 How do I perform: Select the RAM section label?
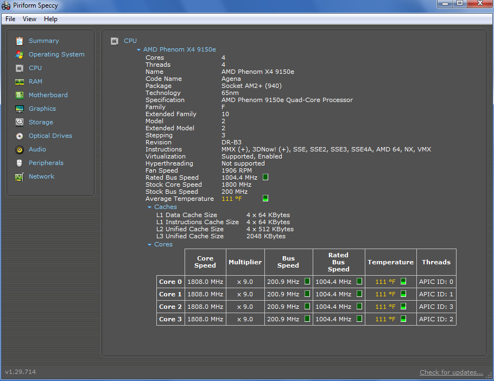click(36, 81)
